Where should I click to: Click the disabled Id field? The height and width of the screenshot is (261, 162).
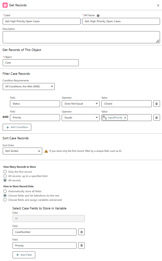pos(49,219)
